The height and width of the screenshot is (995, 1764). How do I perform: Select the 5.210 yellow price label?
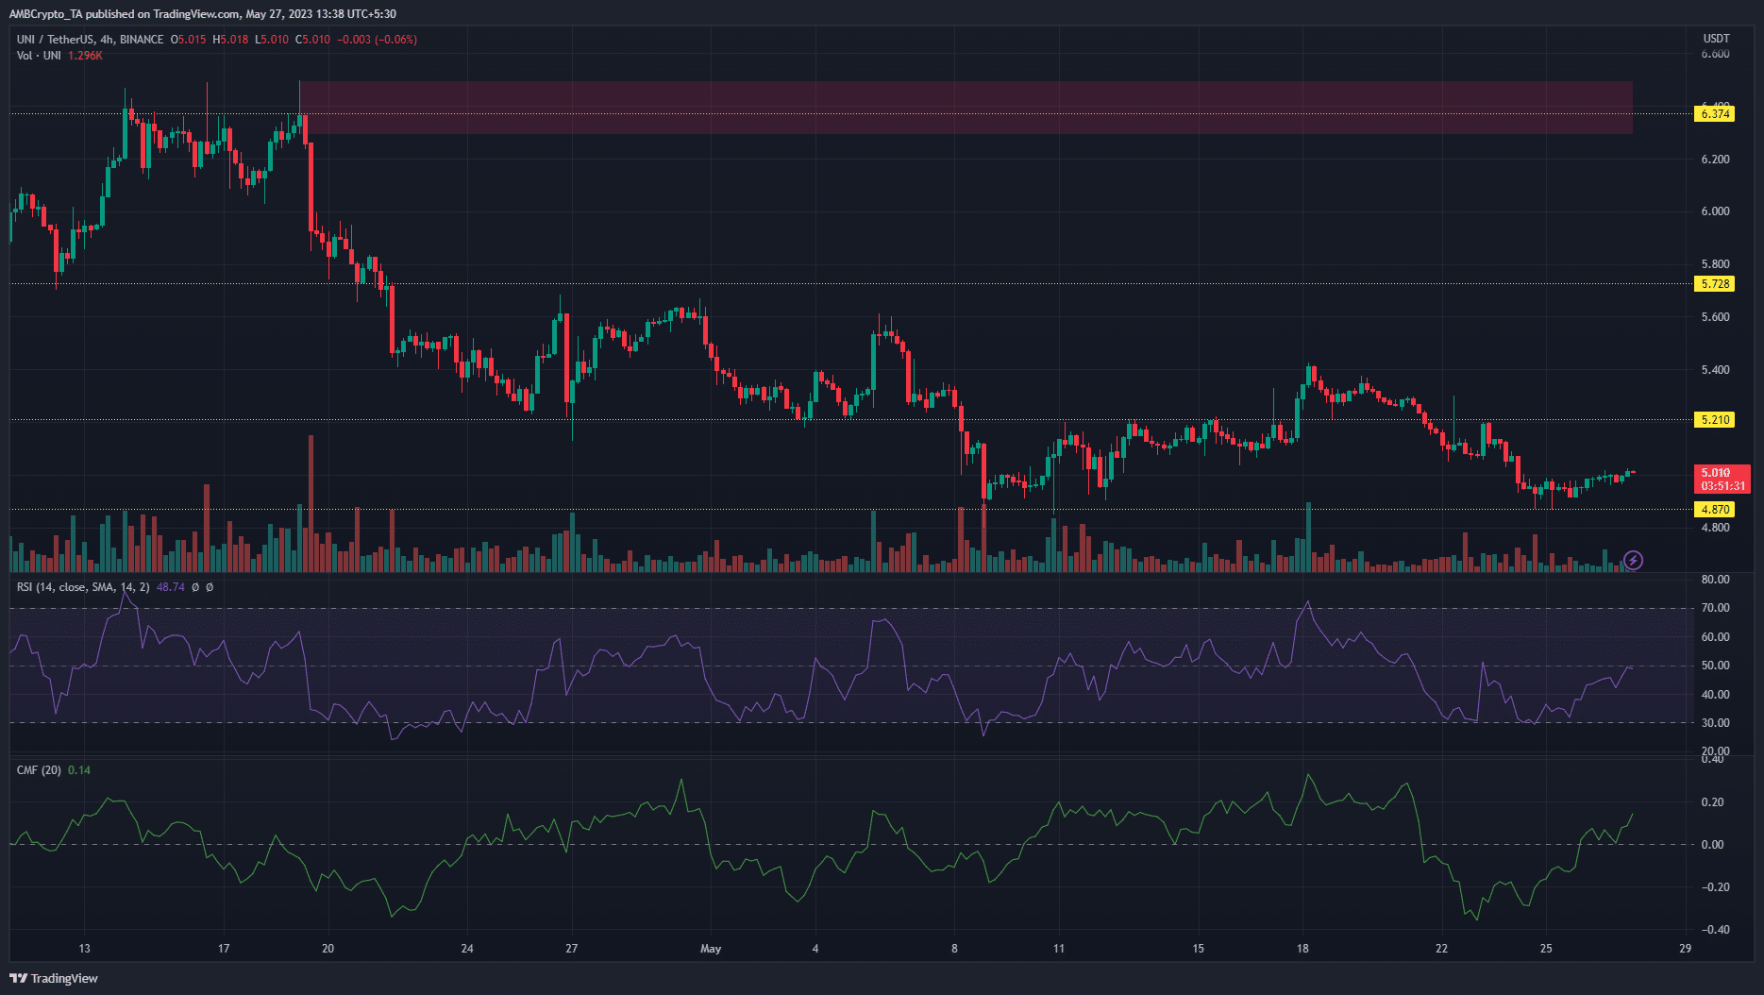(x=1715, y=420)
